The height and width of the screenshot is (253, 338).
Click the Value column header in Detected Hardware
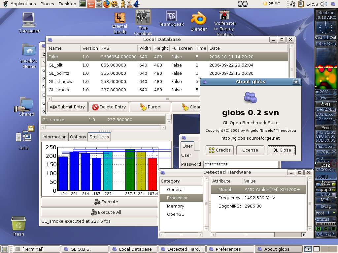pyautogui.click(x=274, y=181)
